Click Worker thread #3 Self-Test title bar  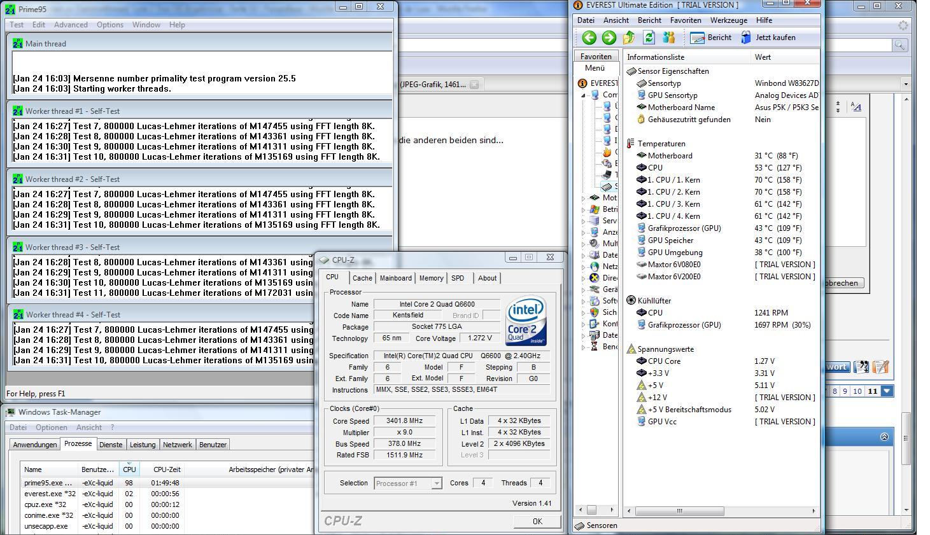click(x=200, y=247)
